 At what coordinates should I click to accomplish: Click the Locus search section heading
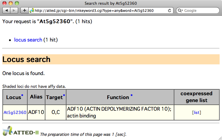point(26,59)
